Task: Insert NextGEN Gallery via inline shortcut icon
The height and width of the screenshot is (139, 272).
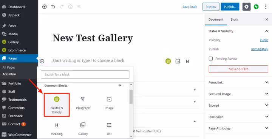Action: click(168, 61)
